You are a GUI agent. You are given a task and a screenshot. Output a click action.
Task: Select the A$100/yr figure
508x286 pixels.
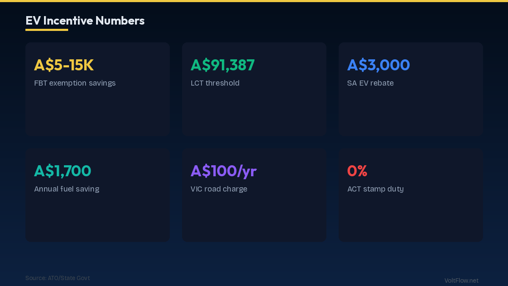coord(224,171)
